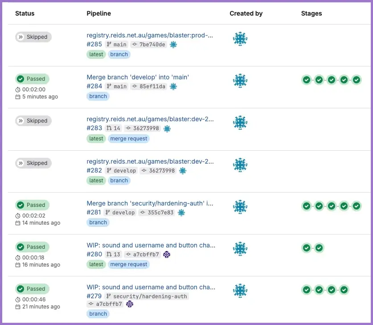373x325 pixels.
Task: Click the Passed status badge for #284
Action: coord(32,79)
